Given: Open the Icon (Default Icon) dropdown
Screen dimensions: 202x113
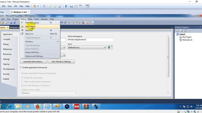Looking at the screenshot, I should click(87, 47).
